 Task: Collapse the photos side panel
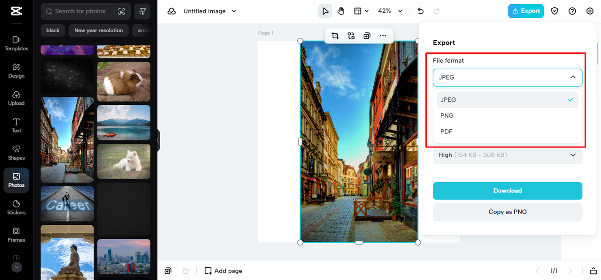[x=158, y=140]
